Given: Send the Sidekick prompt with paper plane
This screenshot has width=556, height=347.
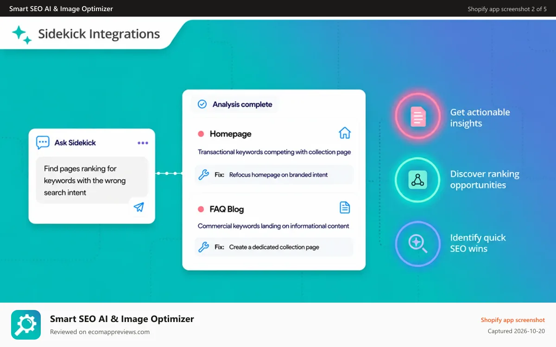Looking at the screenshot, I should 139,207.
